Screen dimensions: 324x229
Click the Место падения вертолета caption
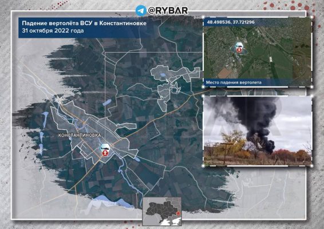coord(234,82)
